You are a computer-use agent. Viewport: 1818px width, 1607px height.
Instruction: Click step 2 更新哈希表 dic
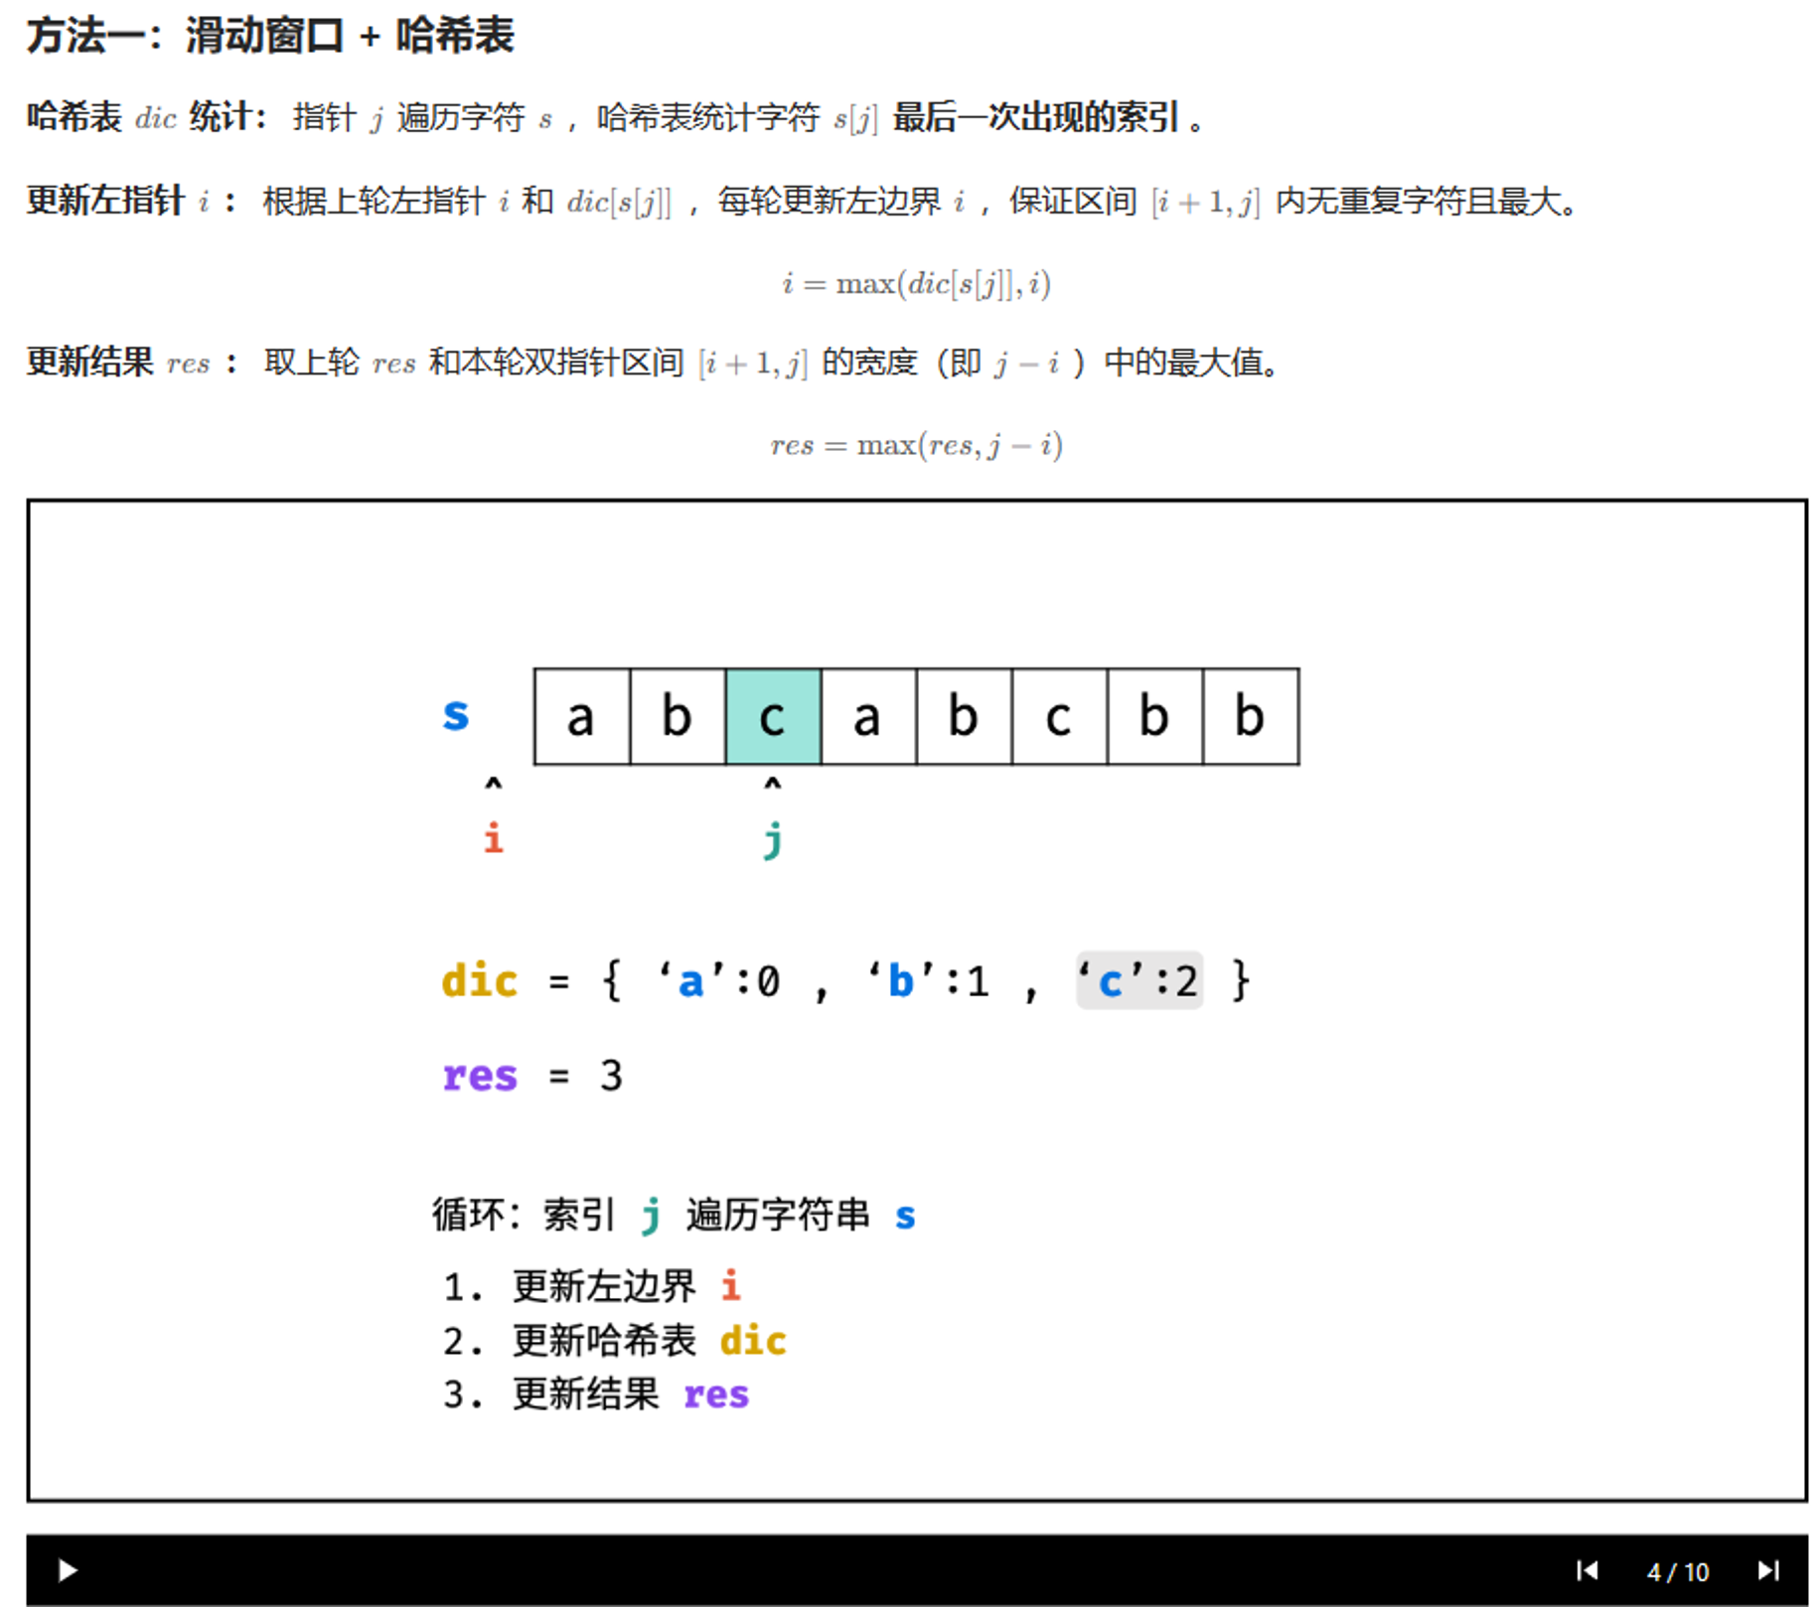click(x=614, y=1341)
